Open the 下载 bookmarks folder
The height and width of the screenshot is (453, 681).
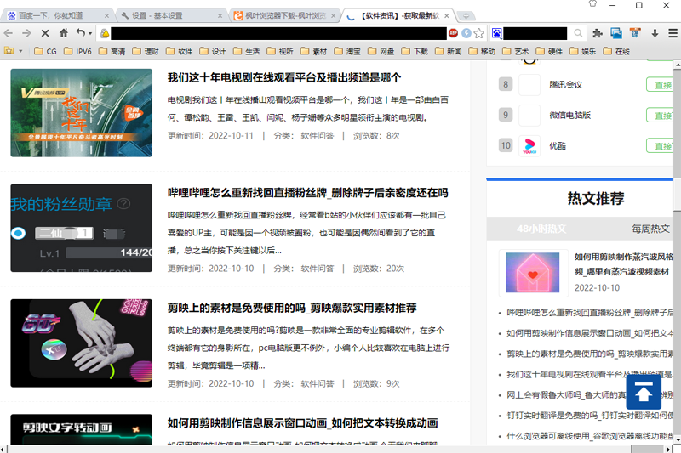[x=414, y=51]
